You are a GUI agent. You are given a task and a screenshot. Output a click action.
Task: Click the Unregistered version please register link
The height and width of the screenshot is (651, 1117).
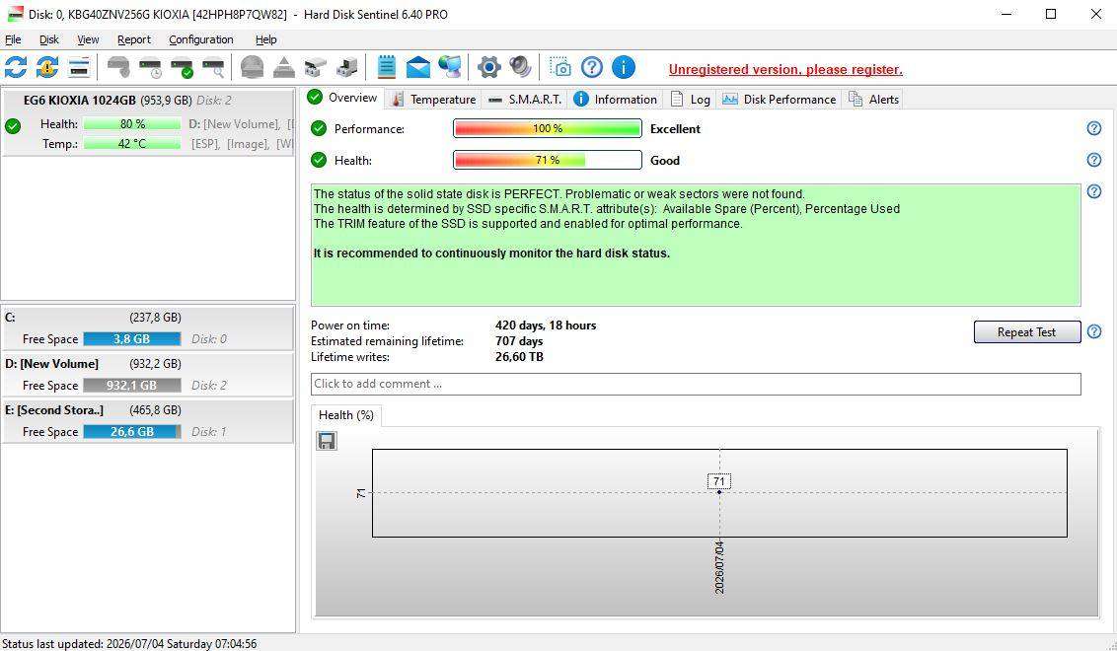click(785, 70)
